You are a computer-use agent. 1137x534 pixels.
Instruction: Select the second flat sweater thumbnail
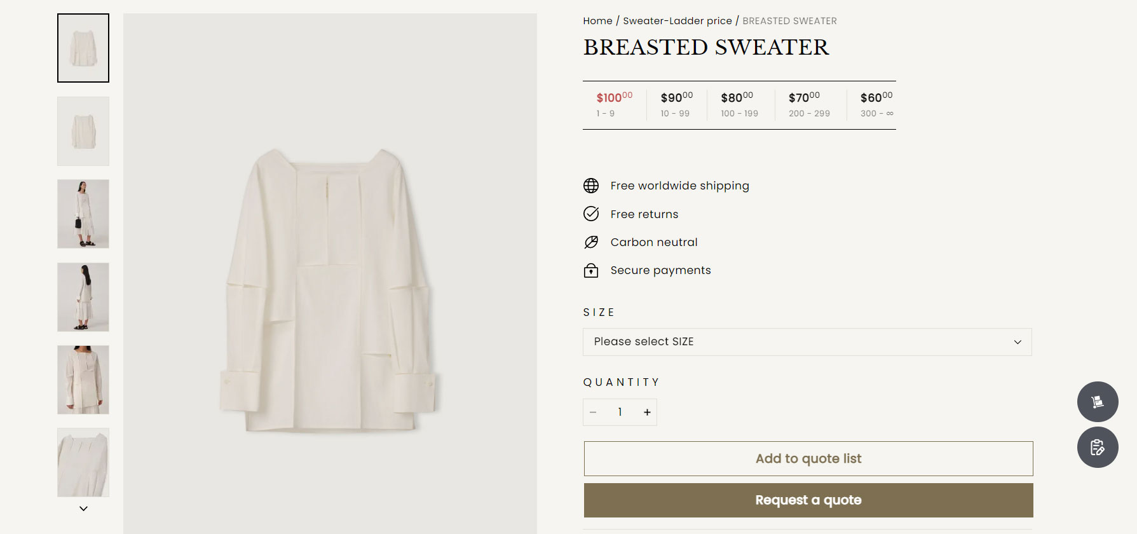click(x=83, y=132)
